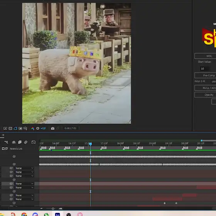
Task: Select the first diamond keyframe in bottom row
Action: click(164, 203)
